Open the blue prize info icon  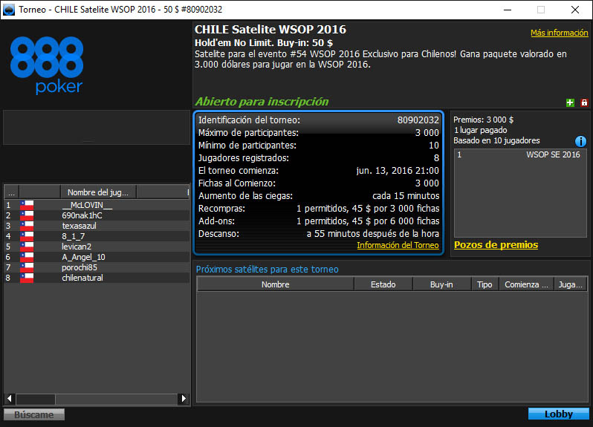(581, 141)
